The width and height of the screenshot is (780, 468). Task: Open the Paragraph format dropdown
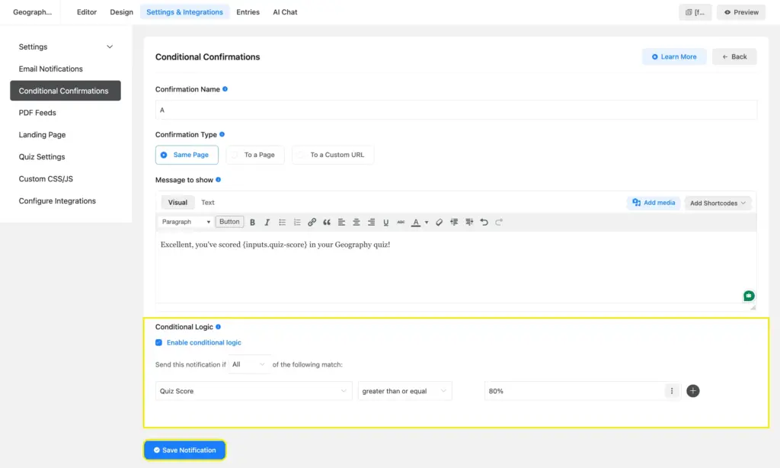(186, 222)
